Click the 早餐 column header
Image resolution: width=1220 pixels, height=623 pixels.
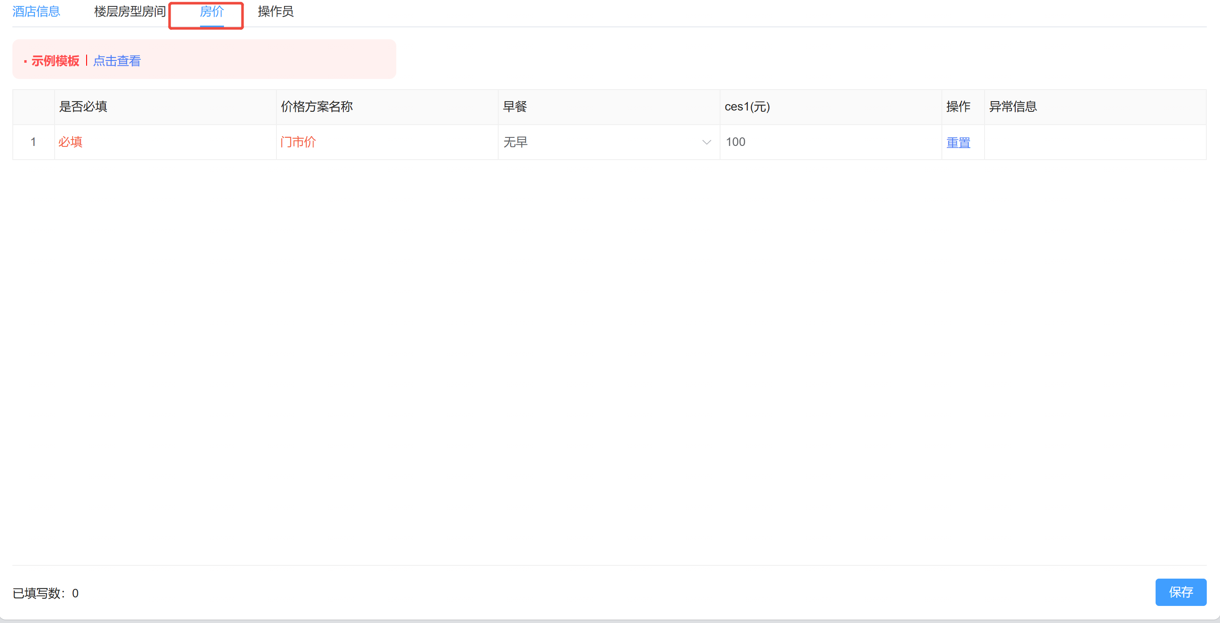click(x=515, y=107)
